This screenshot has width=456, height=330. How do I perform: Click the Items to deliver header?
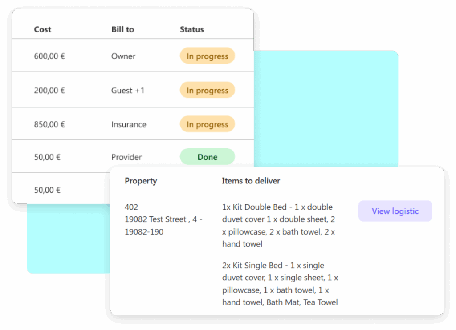pos(251,181)
